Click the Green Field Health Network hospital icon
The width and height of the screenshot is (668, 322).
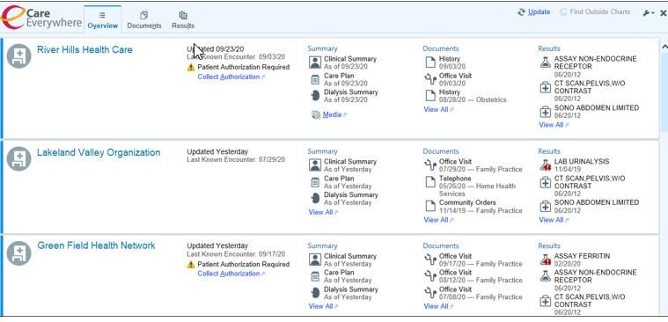18,253
